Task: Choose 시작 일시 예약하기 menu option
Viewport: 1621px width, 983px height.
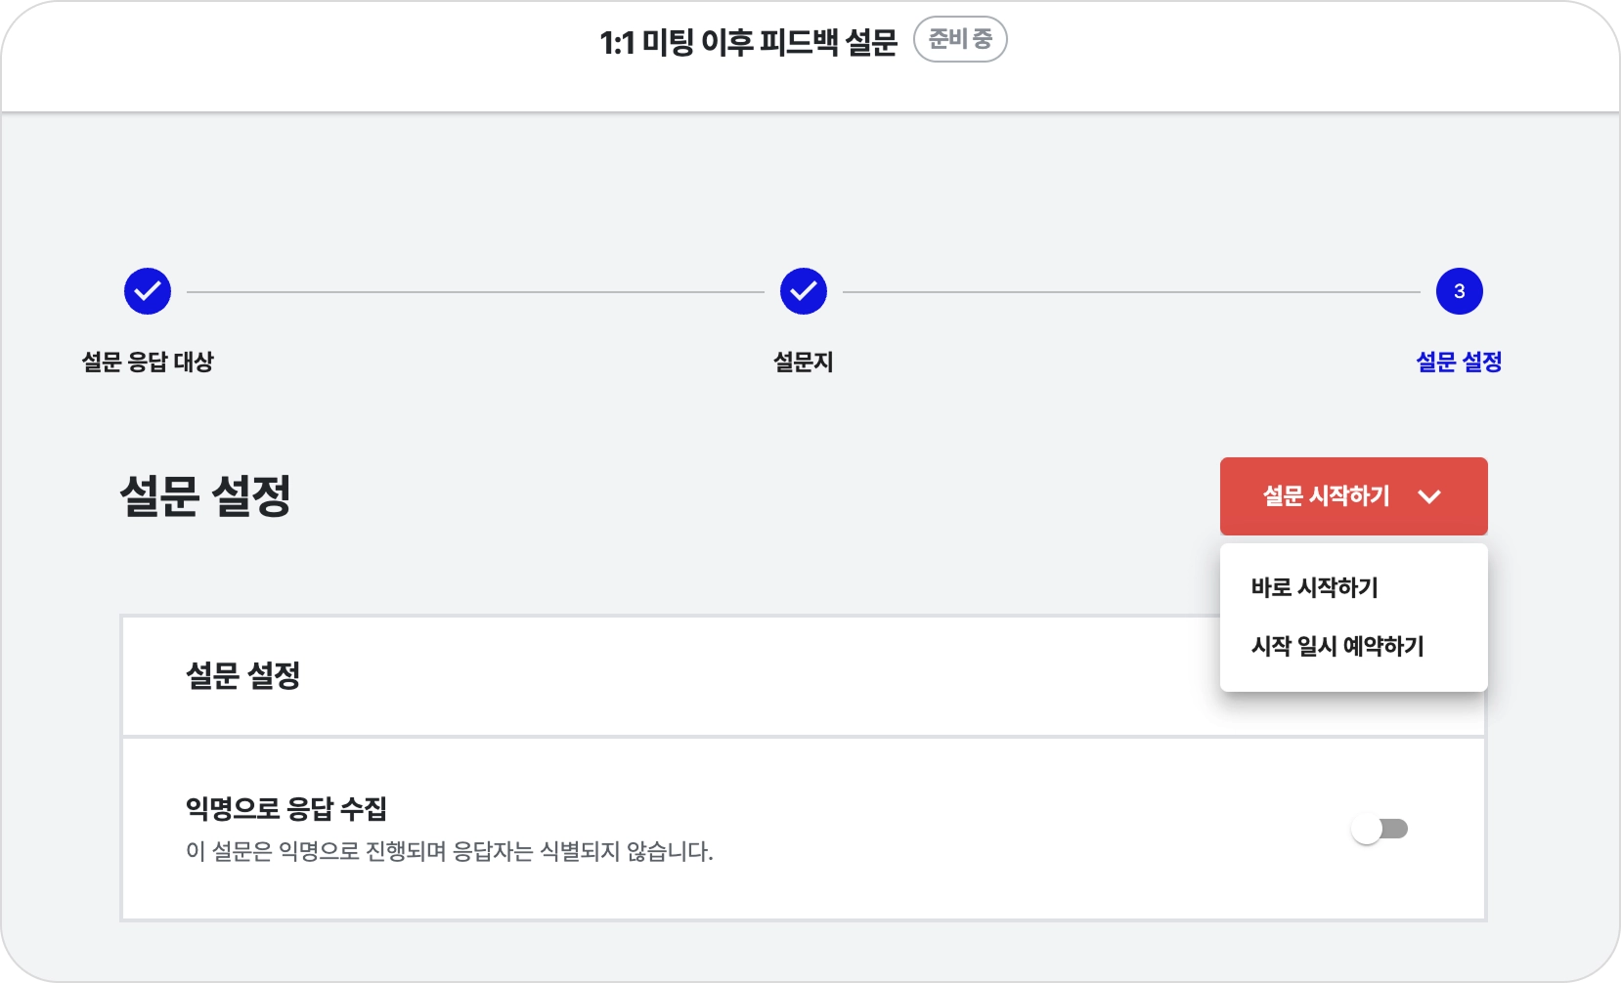Action: click(1336, 646)
